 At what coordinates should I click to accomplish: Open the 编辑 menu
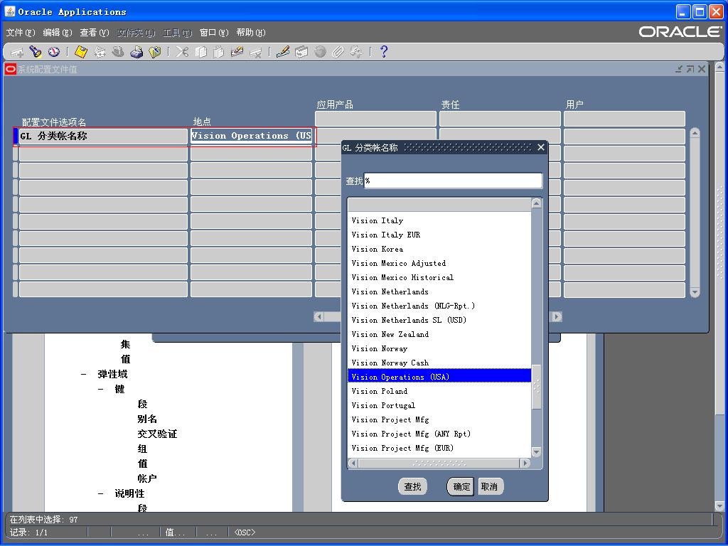click(58, 33)
